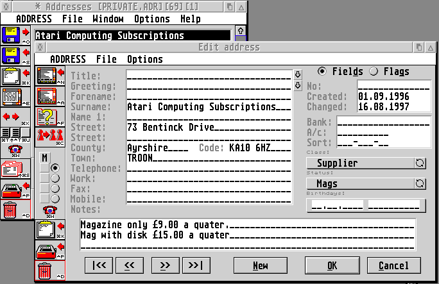Click the edit address form icon (^E) in Addresses window
This screenshot has height=284, width=439.
pyautogui.click(x=15, y=97)
